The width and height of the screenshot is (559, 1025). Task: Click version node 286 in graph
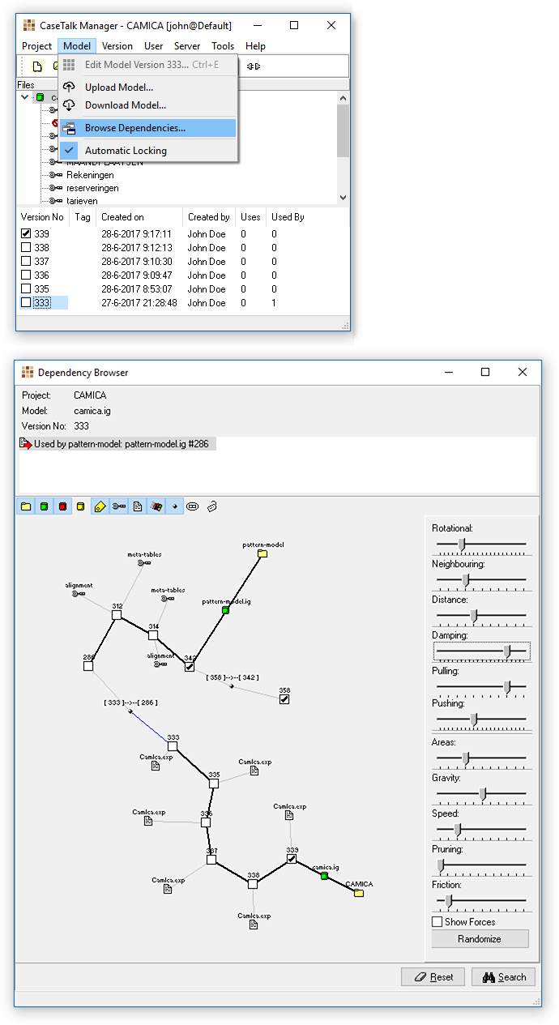click(x=88, y=666)
